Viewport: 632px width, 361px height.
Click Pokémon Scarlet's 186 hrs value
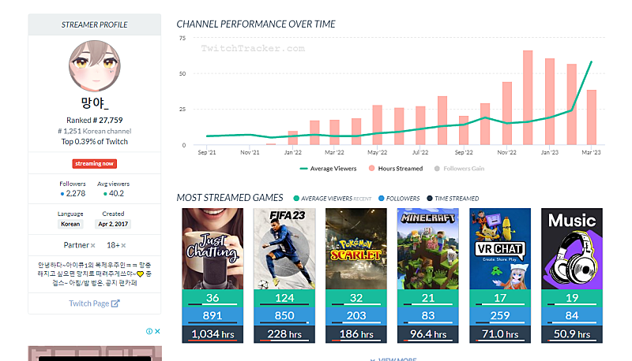356,334
